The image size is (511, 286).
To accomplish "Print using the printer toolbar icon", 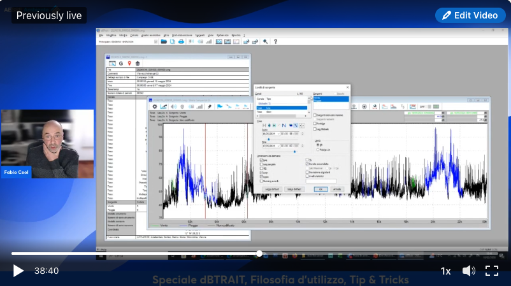I will click(x=181, y=41).
